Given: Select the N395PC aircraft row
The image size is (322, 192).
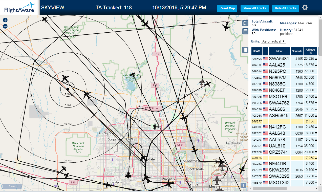Looking at the screenshot, I should click(x=285, y=71).
